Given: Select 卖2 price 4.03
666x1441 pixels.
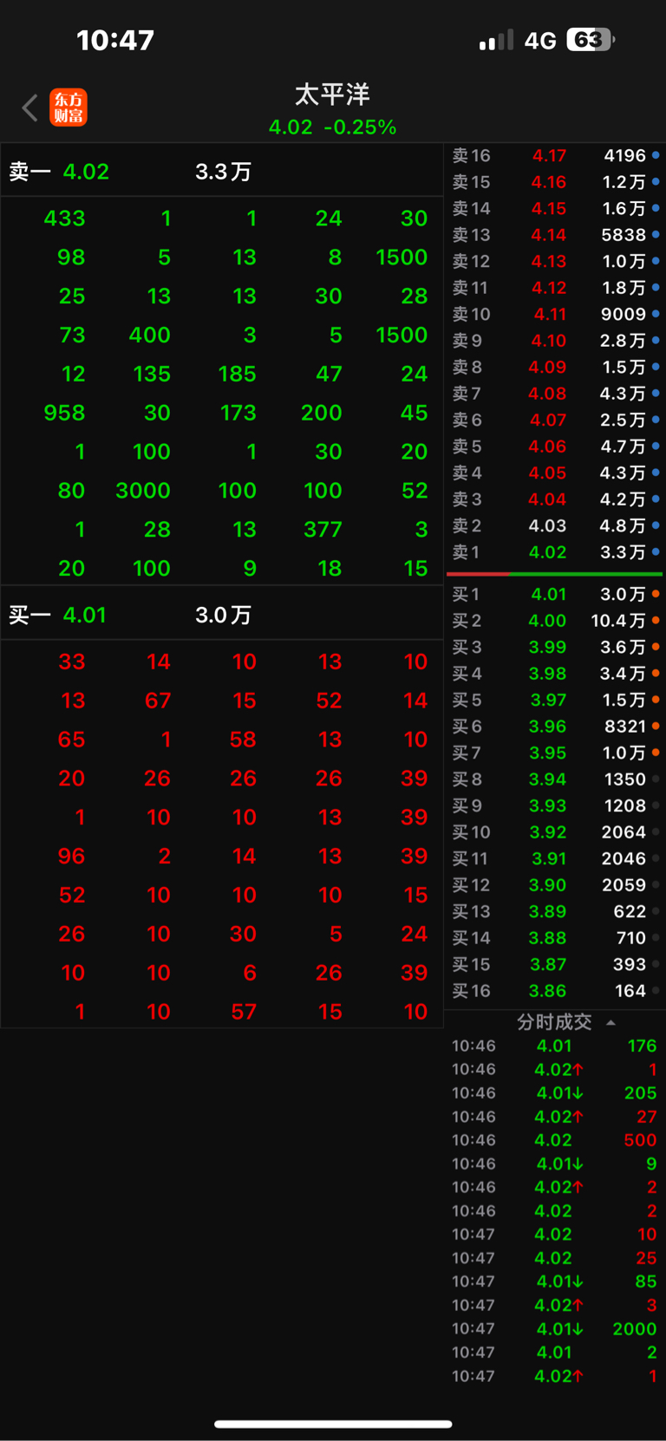Looking at the screenshot, I should click(547, 525).
